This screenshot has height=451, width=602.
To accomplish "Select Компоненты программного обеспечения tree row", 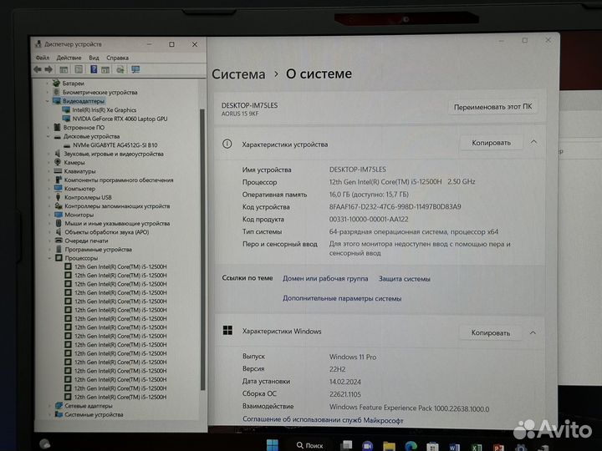I will point(119,180).
